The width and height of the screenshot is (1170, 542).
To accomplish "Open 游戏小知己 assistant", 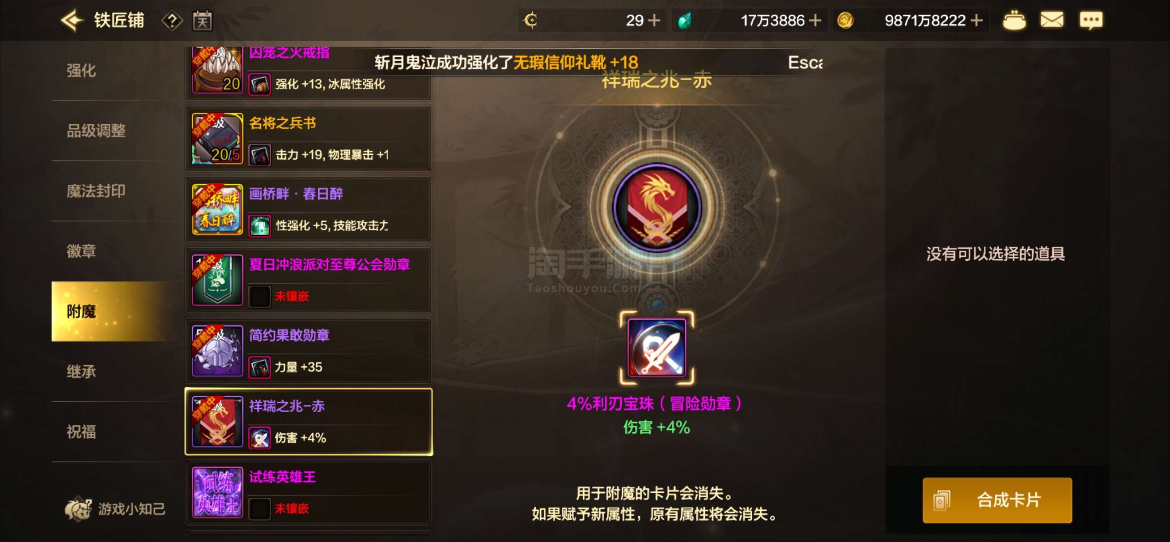I will [x=115, y=509].
